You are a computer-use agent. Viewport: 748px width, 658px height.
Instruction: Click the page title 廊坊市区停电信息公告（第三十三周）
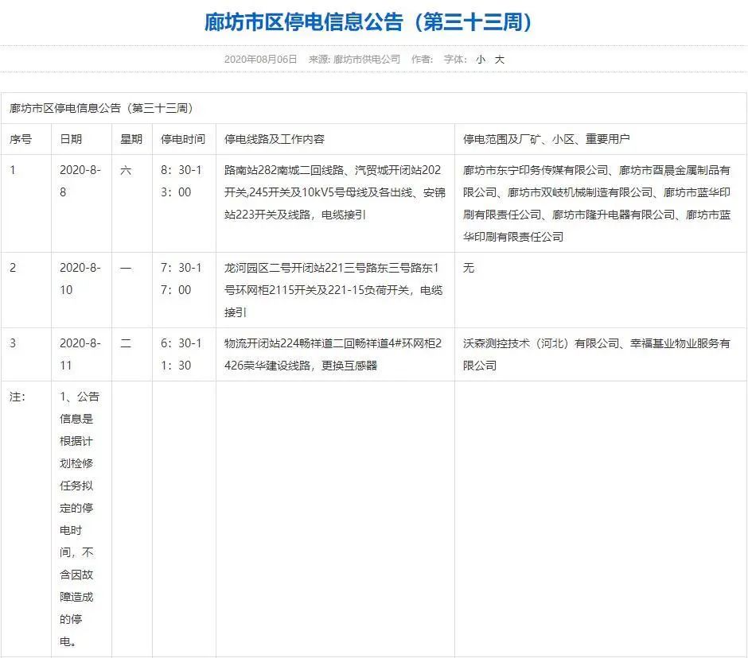tap(368, 22)
